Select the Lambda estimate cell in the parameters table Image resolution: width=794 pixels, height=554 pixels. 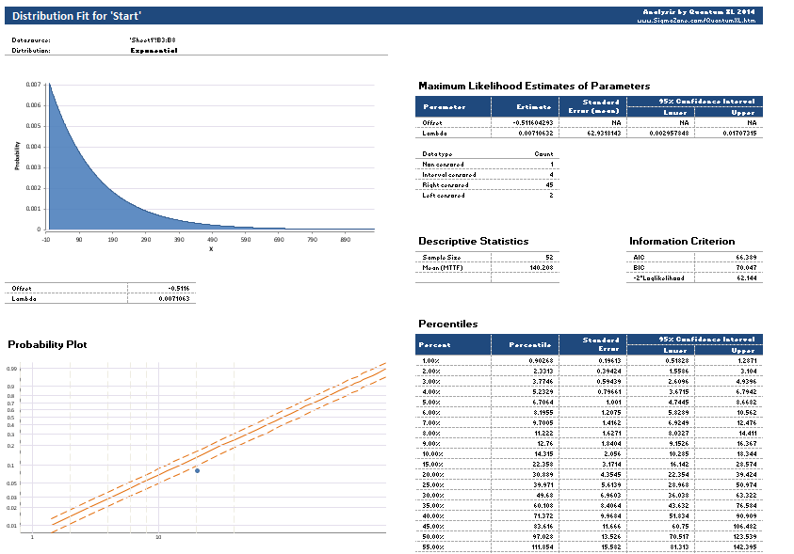pyautogui.click(x=534, y=133)
